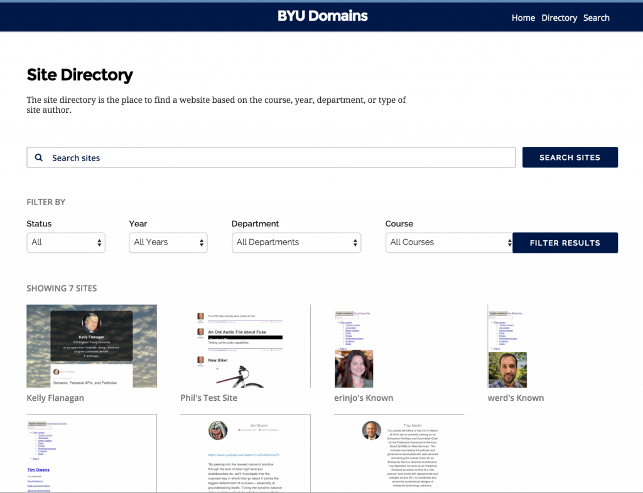Click the SHOWING 7 SITES text
643x493 pixels.
tap(62, 289)
